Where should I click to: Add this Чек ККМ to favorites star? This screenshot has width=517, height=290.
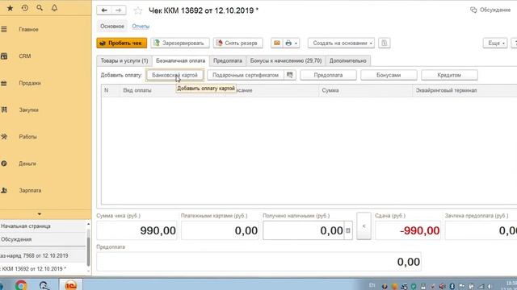[x=138, y=10]
